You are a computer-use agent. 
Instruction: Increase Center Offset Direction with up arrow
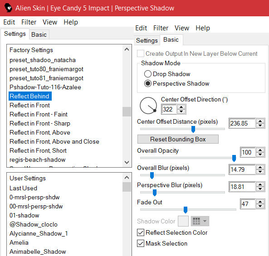pos(181,107)
